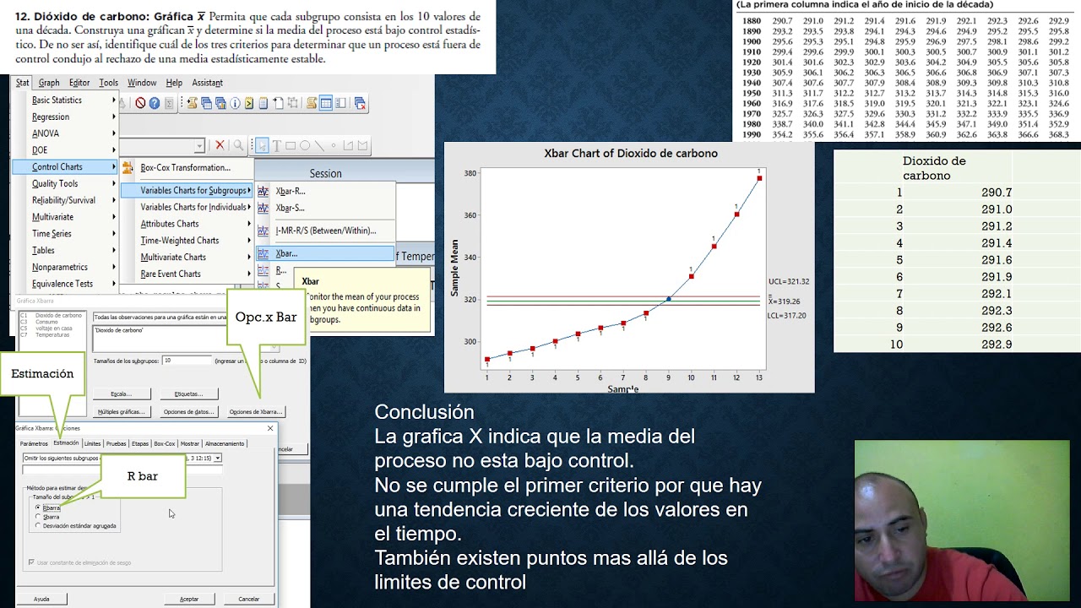Screen dimensions: 1081x608
Task: Click the Múltiples gráficas... button
Action: click(x=121, y=412)
